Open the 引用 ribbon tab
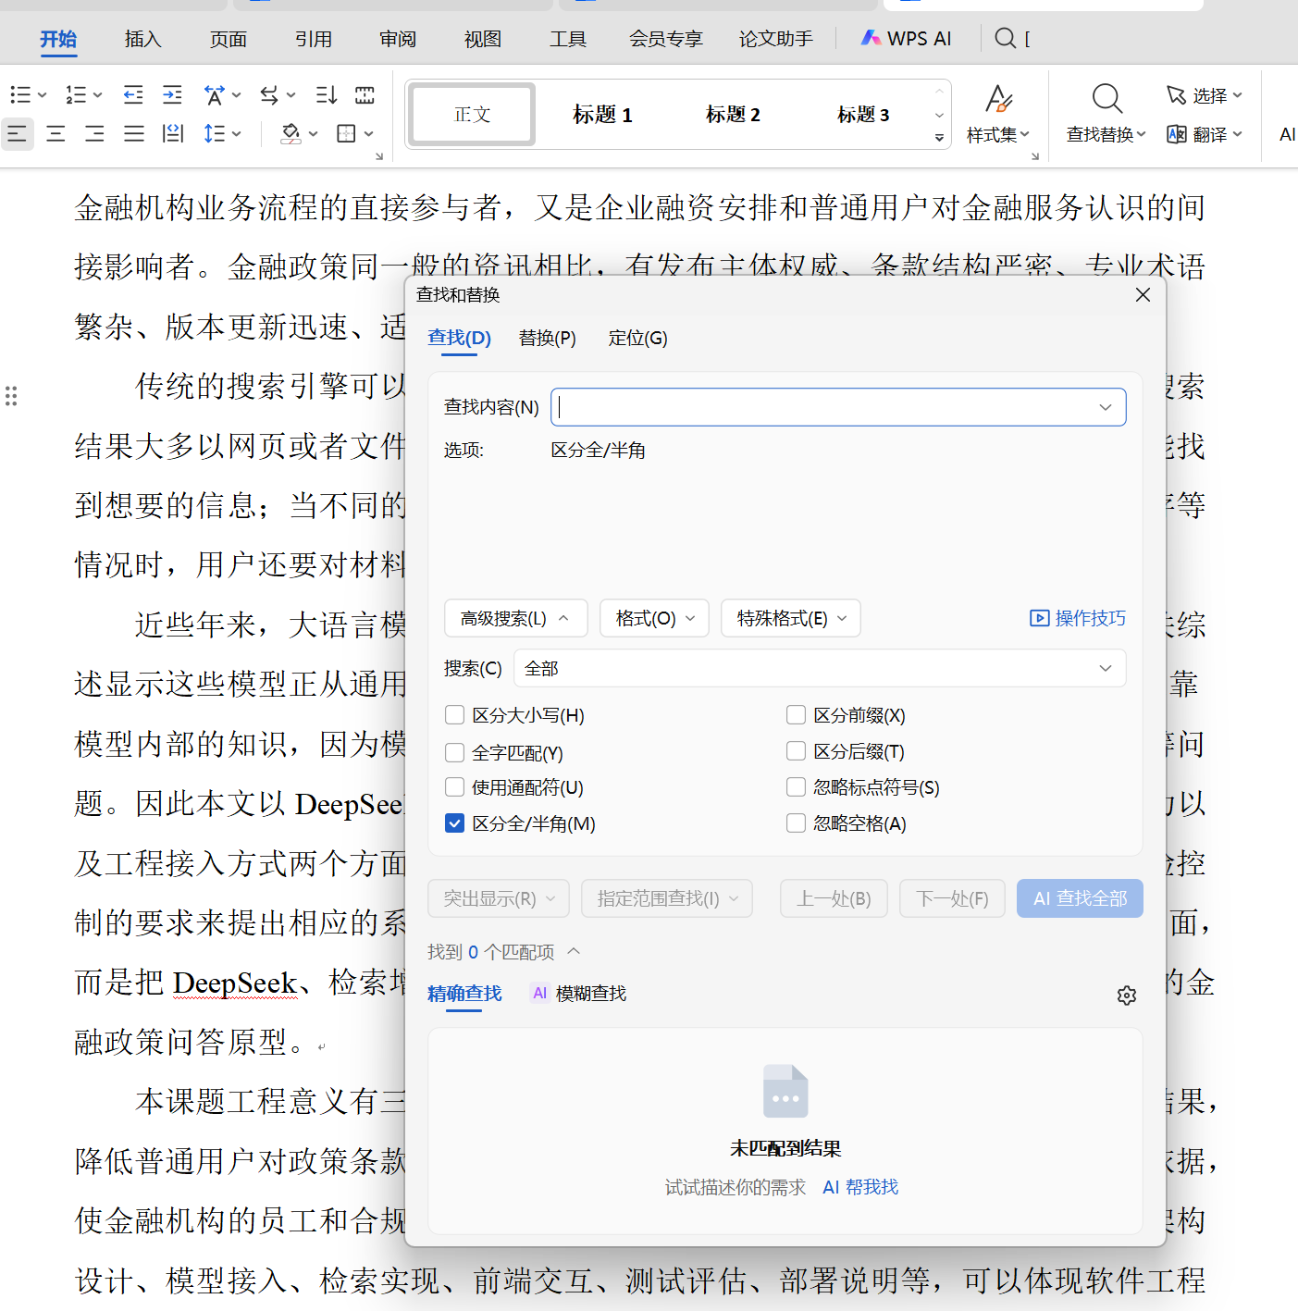 tap(313, 39)
